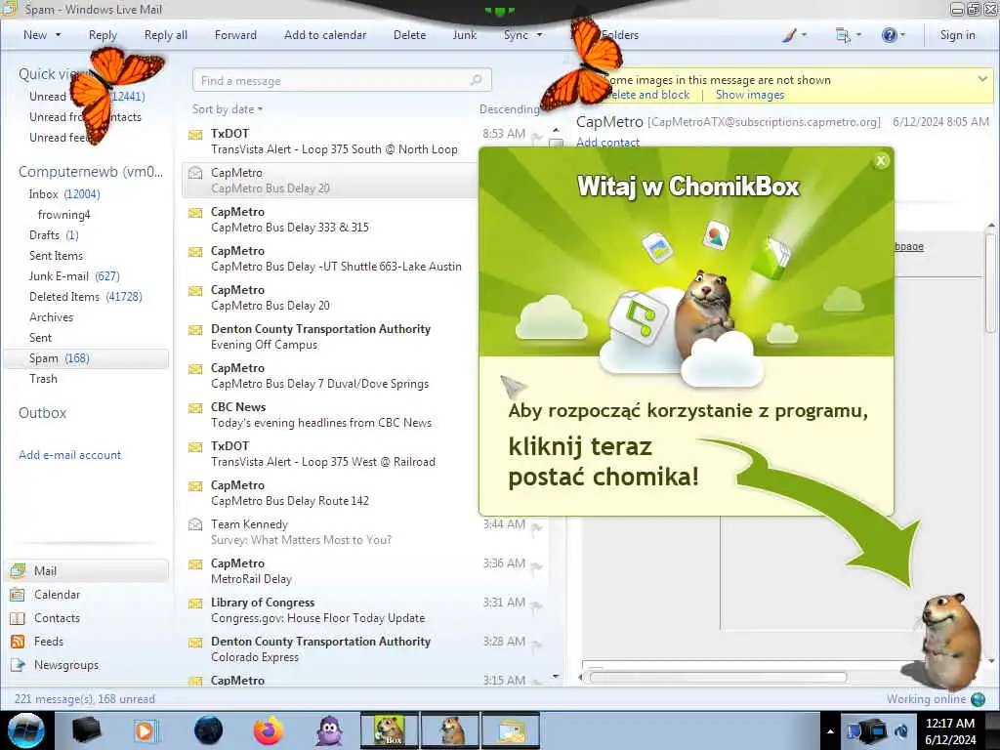Click Reply in the toolbar
The height and width of the screenshot is (750, 1000).
click(103, 35)
